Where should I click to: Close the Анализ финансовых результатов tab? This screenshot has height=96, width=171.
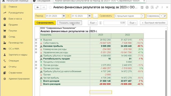click(x=144, y=1)
